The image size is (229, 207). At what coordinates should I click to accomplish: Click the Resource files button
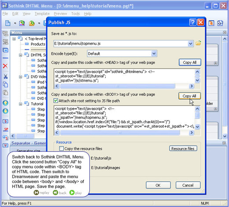pos(183,148)
